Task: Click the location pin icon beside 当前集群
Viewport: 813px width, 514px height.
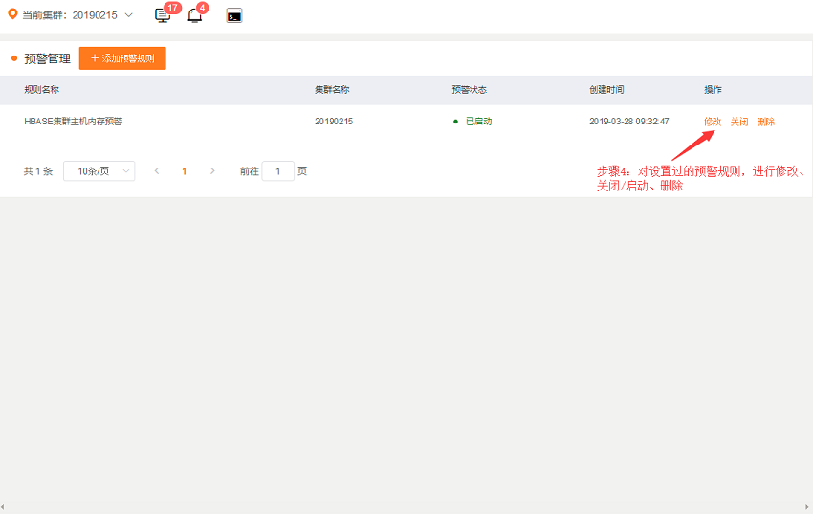Action: tap(12, 14)
